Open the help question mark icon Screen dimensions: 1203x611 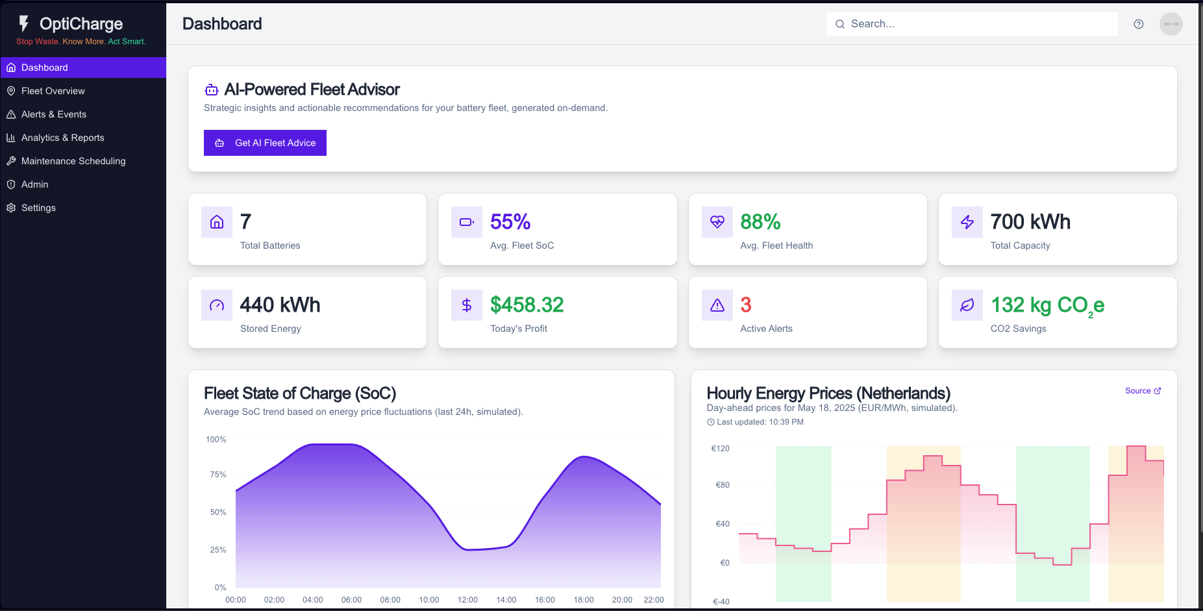(x=1139, y=23)
